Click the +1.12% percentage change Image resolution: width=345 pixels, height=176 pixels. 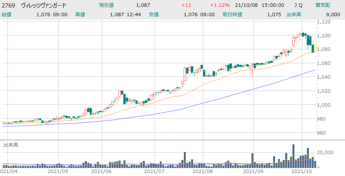point(219,5)
